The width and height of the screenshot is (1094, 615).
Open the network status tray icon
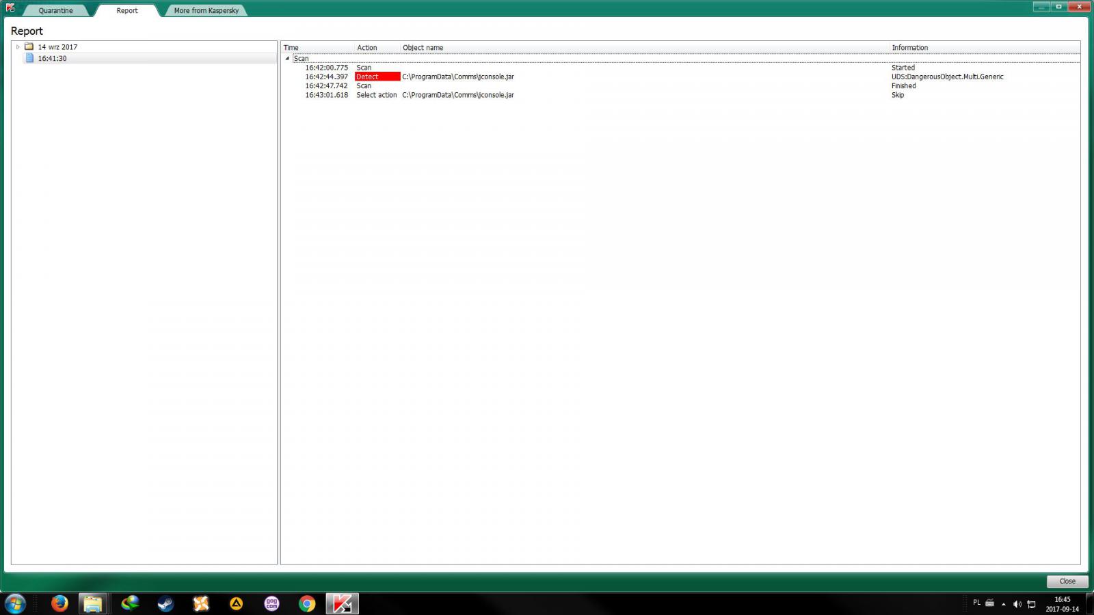[x=1032, y=604]
